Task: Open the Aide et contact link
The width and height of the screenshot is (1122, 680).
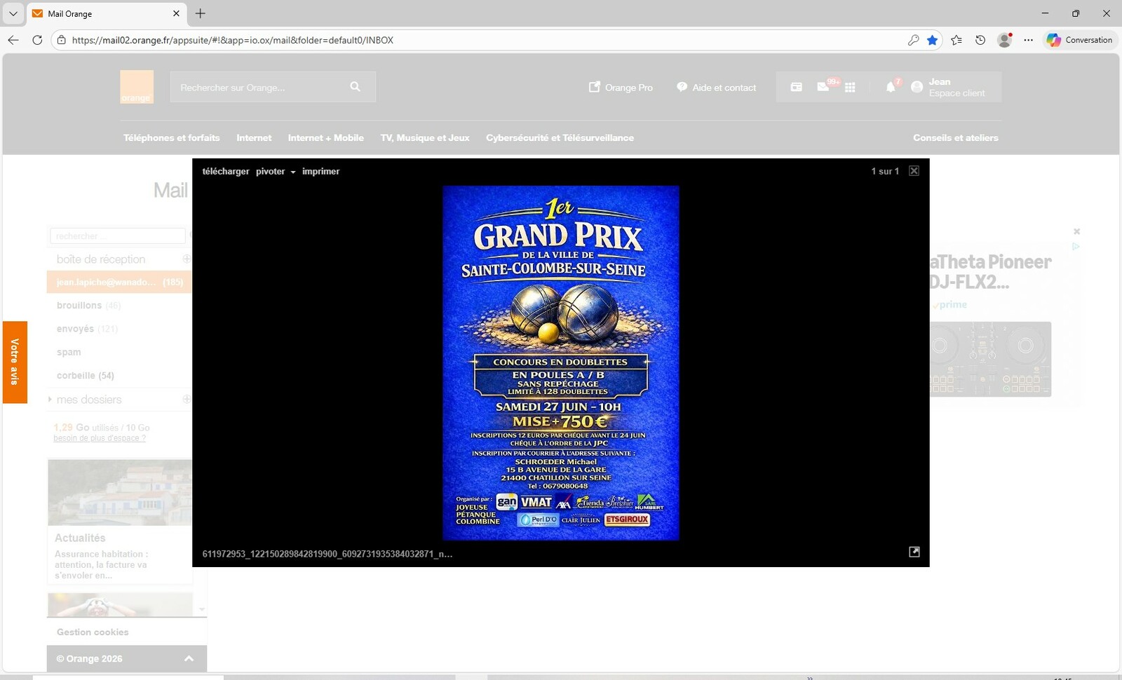Action: pyautogui.click(x=717, y=87)
